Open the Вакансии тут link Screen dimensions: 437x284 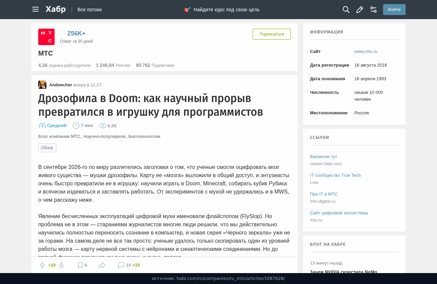tap(323, 157)
